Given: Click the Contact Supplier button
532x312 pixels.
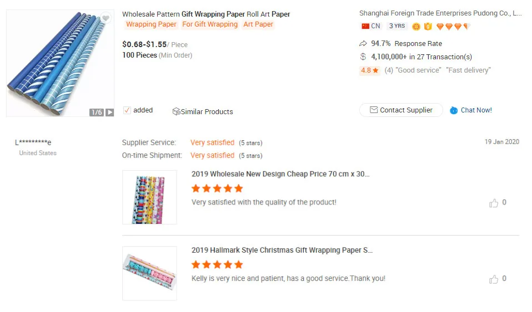Looking at the screenshot, I should click(401, 110).
